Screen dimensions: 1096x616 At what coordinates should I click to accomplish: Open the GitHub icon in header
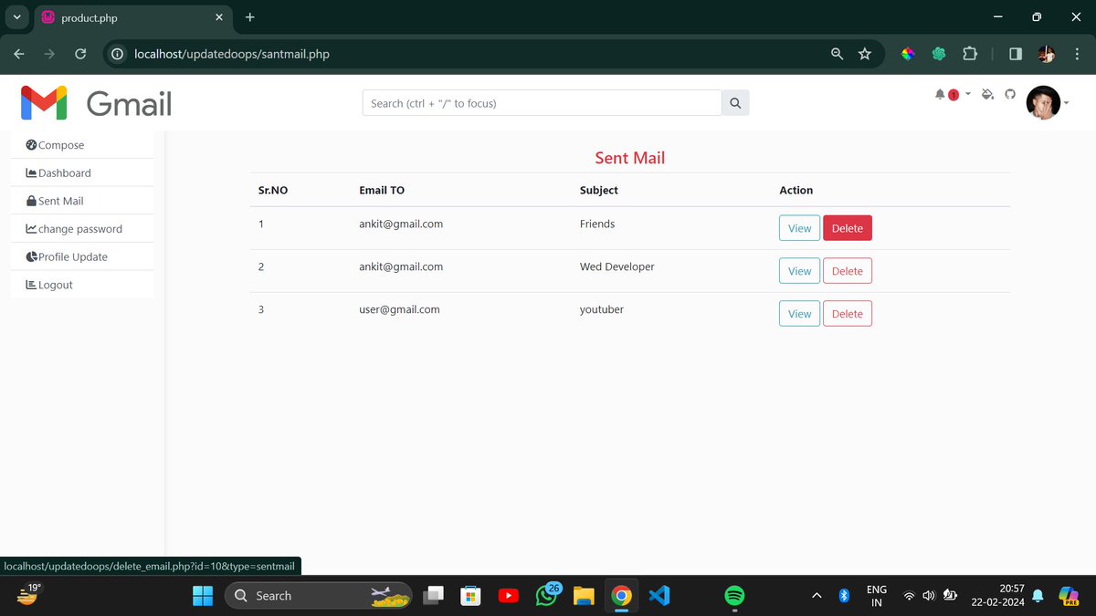tap(1010, 94)
